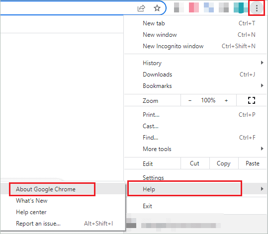
Task: Open Settings from the menu
Action: point(195,178)
